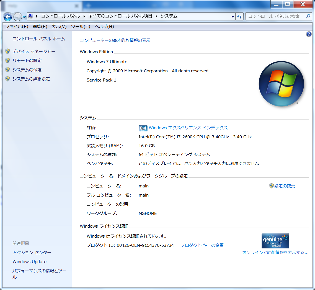This screenshot has height=290, width=315.
Task: Open アクション センター link
Action: coord(32,253)
